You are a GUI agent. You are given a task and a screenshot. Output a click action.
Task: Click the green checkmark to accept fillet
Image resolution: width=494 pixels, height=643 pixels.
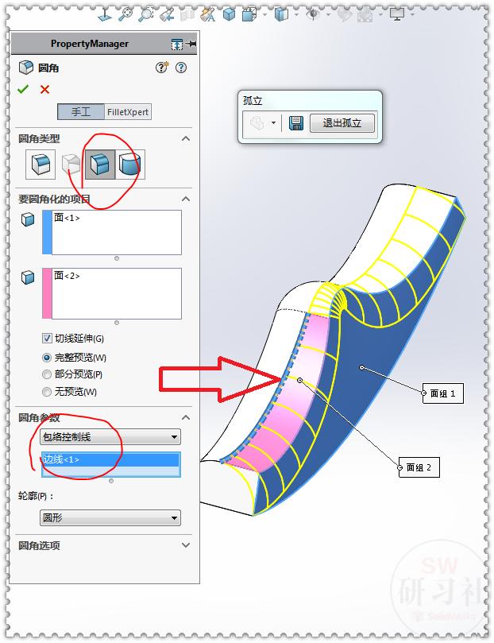coord(23,89)
